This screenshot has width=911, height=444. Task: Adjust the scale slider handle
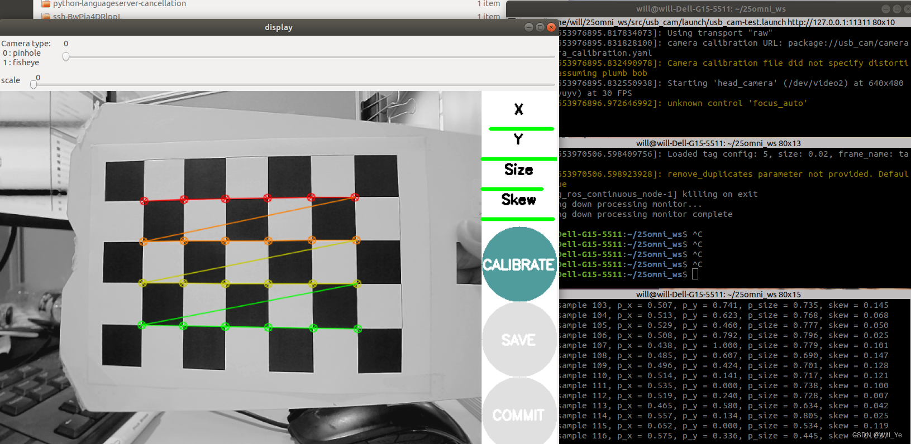pos(34,84)
